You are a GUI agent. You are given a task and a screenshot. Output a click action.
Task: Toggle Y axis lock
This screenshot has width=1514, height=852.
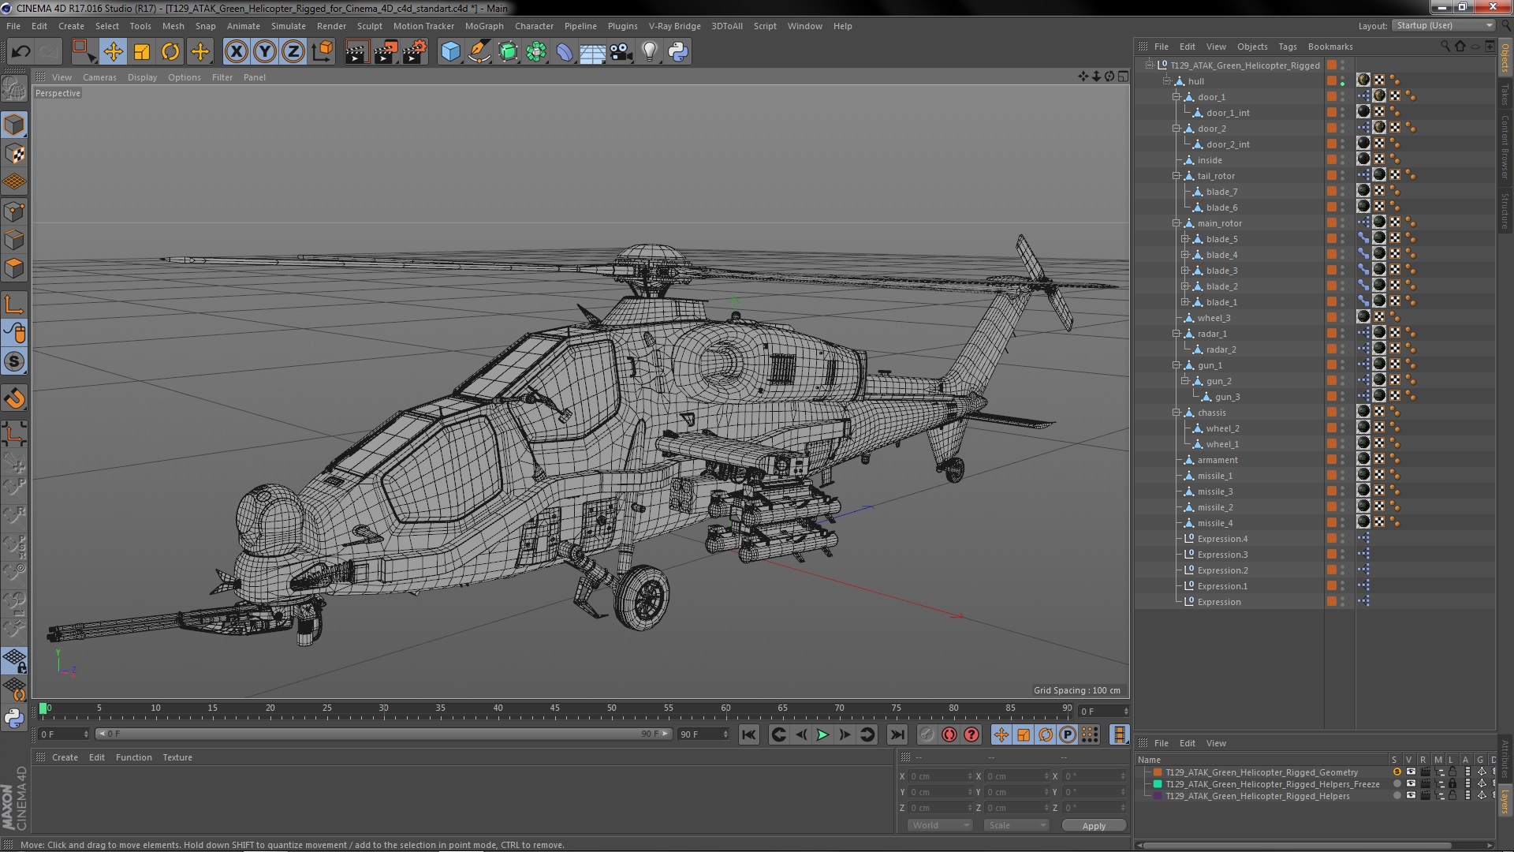(265, 52)
